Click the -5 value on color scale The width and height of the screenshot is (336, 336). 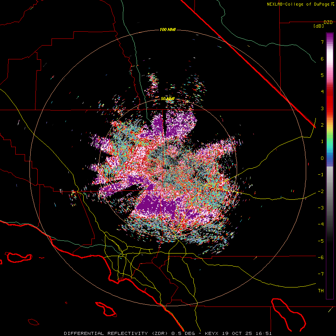[321, 241]
